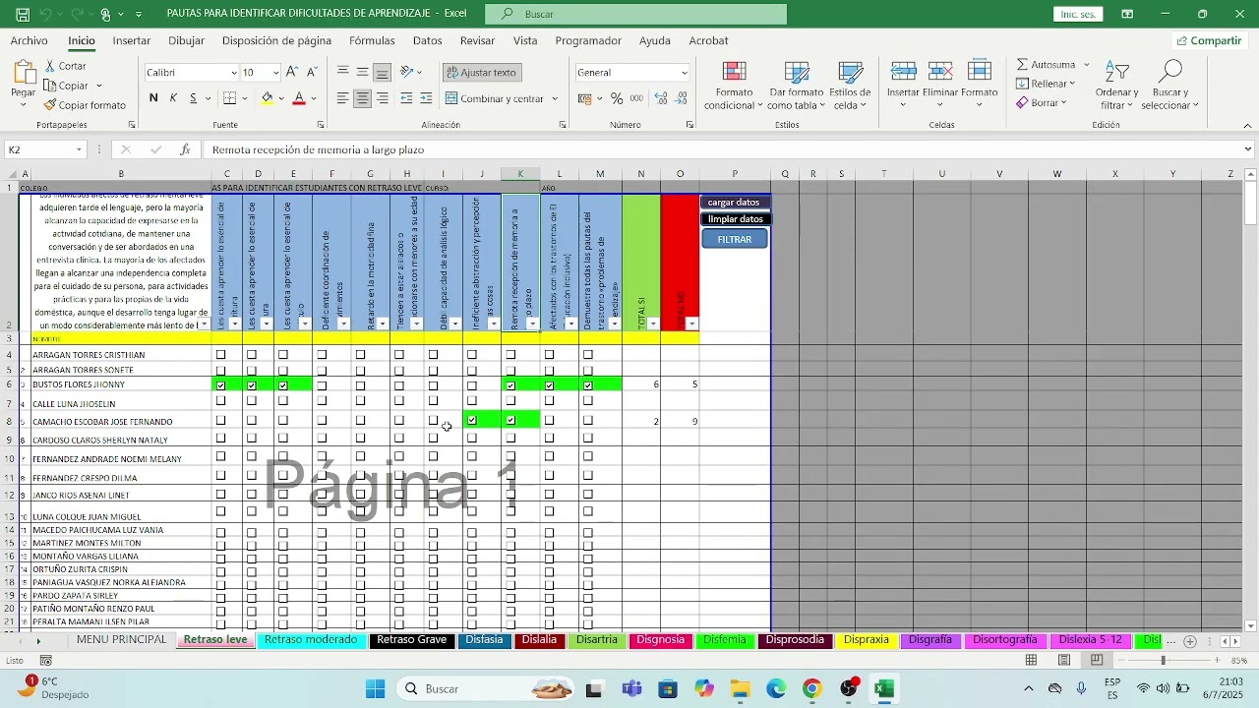The image size is (1259, 708).
Task: Open Cell Styles (Estilos de celda)
Action: tap(850, 87)
